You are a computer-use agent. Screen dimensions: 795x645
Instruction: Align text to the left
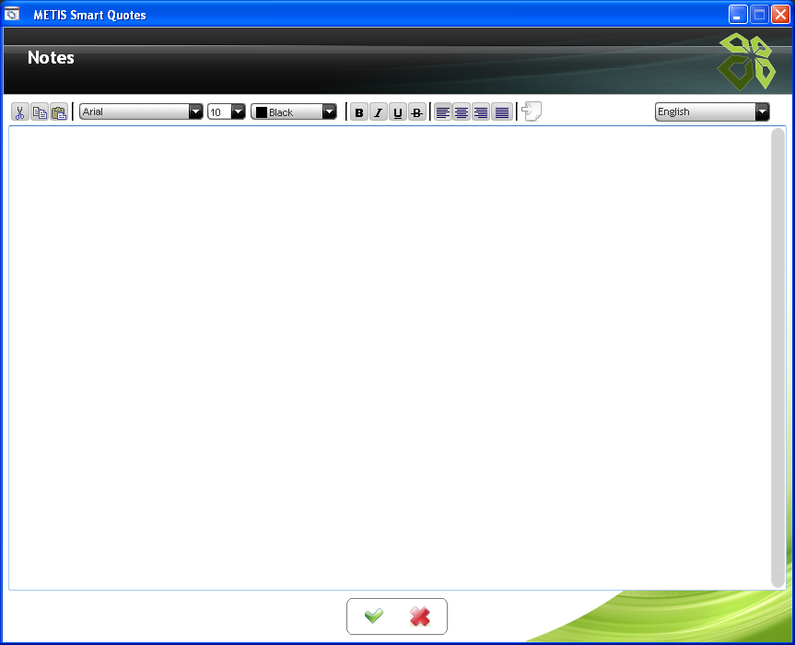pyautogui.click(x=443, y=112)
